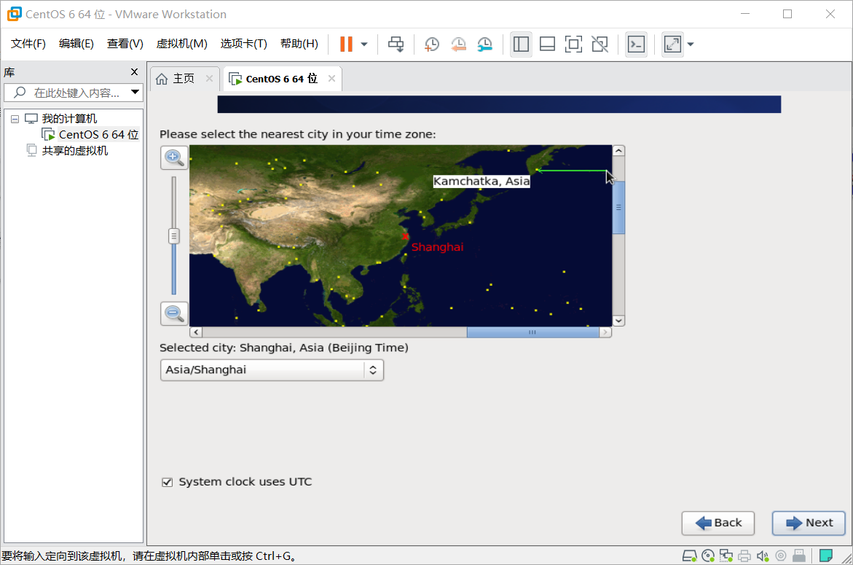Switch to the CentOS 6 64 位 tab
853x565 pixels.
[282, 79]
